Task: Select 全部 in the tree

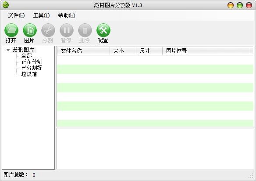Action: tap(27, 56)
